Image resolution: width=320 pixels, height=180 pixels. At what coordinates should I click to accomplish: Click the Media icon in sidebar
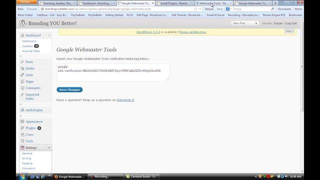[x=22, y=68]
